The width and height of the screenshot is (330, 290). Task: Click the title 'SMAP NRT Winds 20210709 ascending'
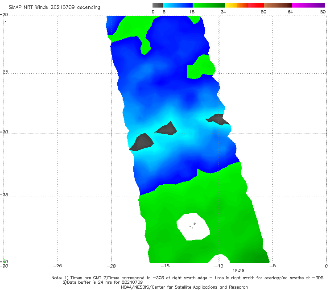[x=54, y=7]
